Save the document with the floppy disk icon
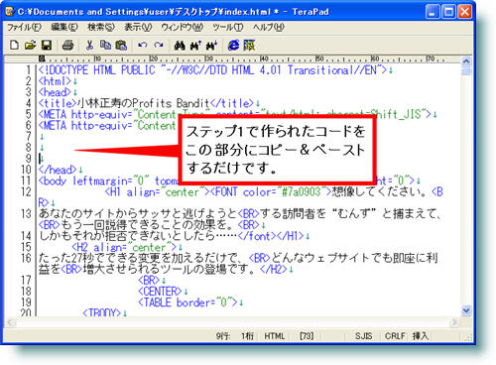 47,45
